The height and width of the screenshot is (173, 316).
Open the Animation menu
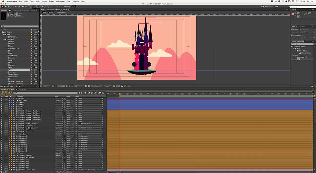(x=60, y=1)
